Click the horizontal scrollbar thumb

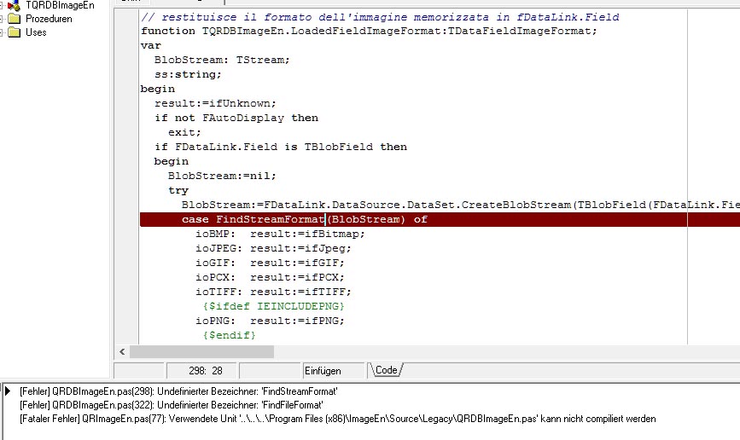(x=201, y=351)
